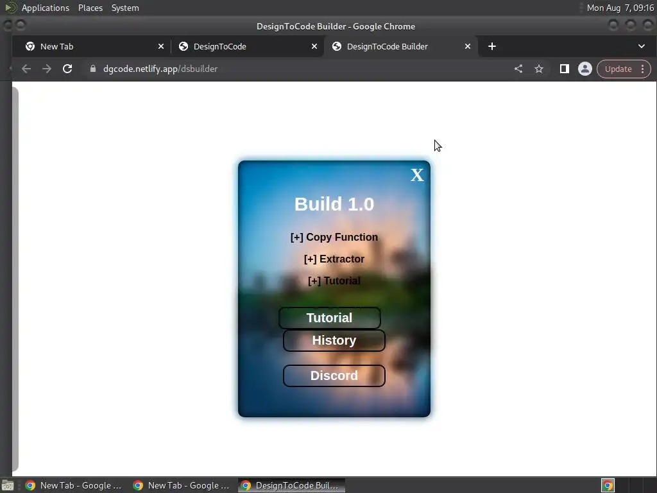
Task: Open Chrome profile avatar
Action: 585,69
